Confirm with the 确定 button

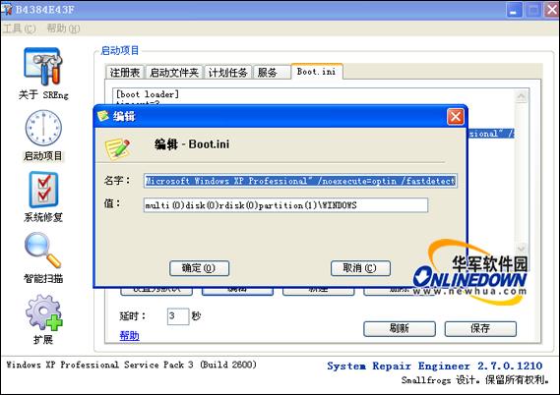click(199, 268)
